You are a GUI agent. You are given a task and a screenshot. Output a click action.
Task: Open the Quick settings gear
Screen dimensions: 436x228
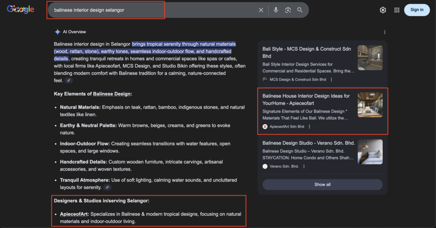click(383, 10)
